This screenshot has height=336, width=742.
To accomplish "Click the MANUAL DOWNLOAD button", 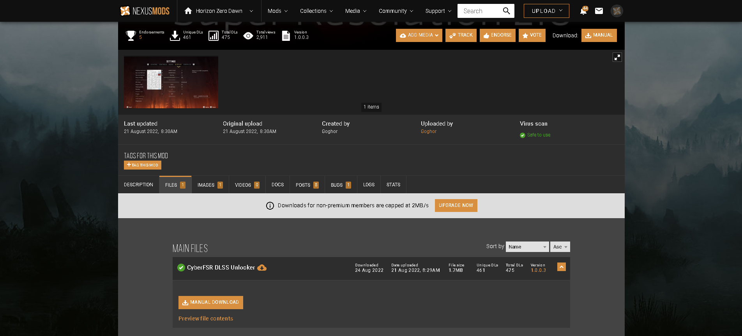I will click(x=211, y=303).
